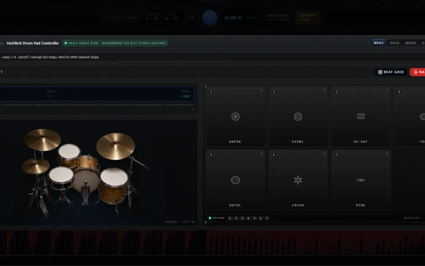Image resolution: width=425 pixels, height=266 pixels.
Task: Hit the Kotel floor tom pad
Action: click(235, 180)
